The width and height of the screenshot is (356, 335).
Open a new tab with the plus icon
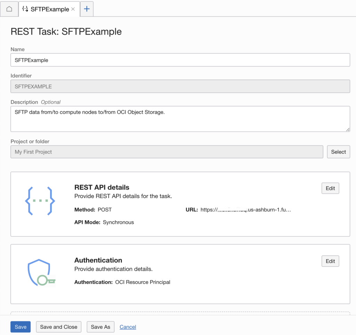pyautogui.click(x=86, y=9)
